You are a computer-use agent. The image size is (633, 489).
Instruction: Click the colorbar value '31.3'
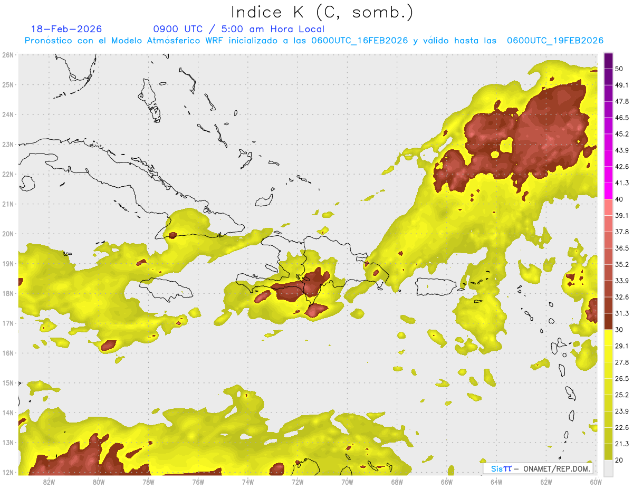(621, 313)
